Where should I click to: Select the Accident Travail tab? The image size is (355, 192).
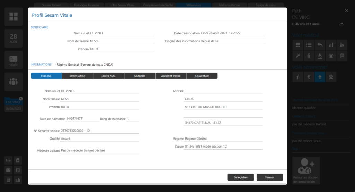point(171,76)
